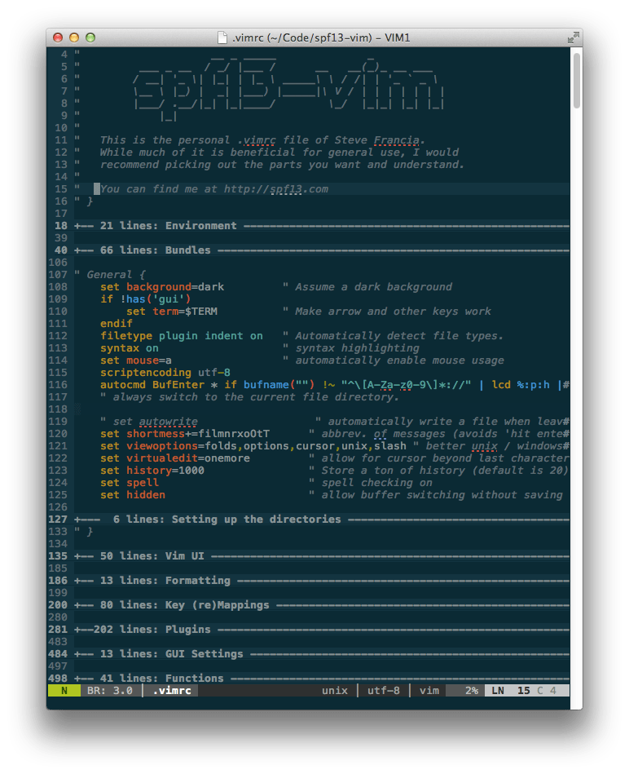Click 'always switch to the current file directory' comment

tap(256, 397)
